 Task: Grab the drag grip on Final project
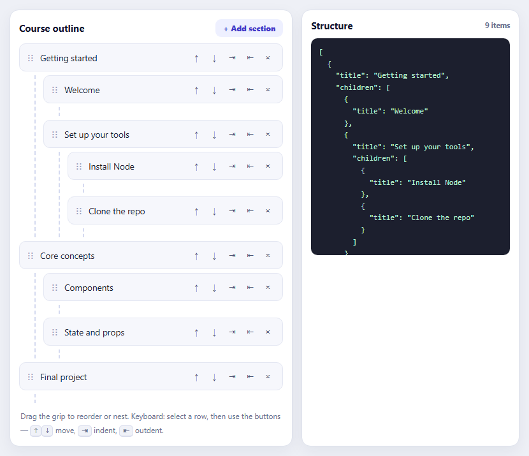[x=31, y=377]
